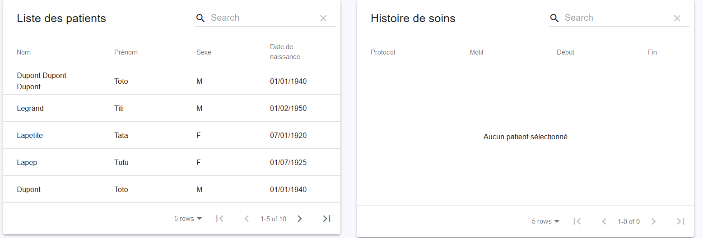Sort care history by the Début column
Viewport: 703px width, 238px height.
565,52
